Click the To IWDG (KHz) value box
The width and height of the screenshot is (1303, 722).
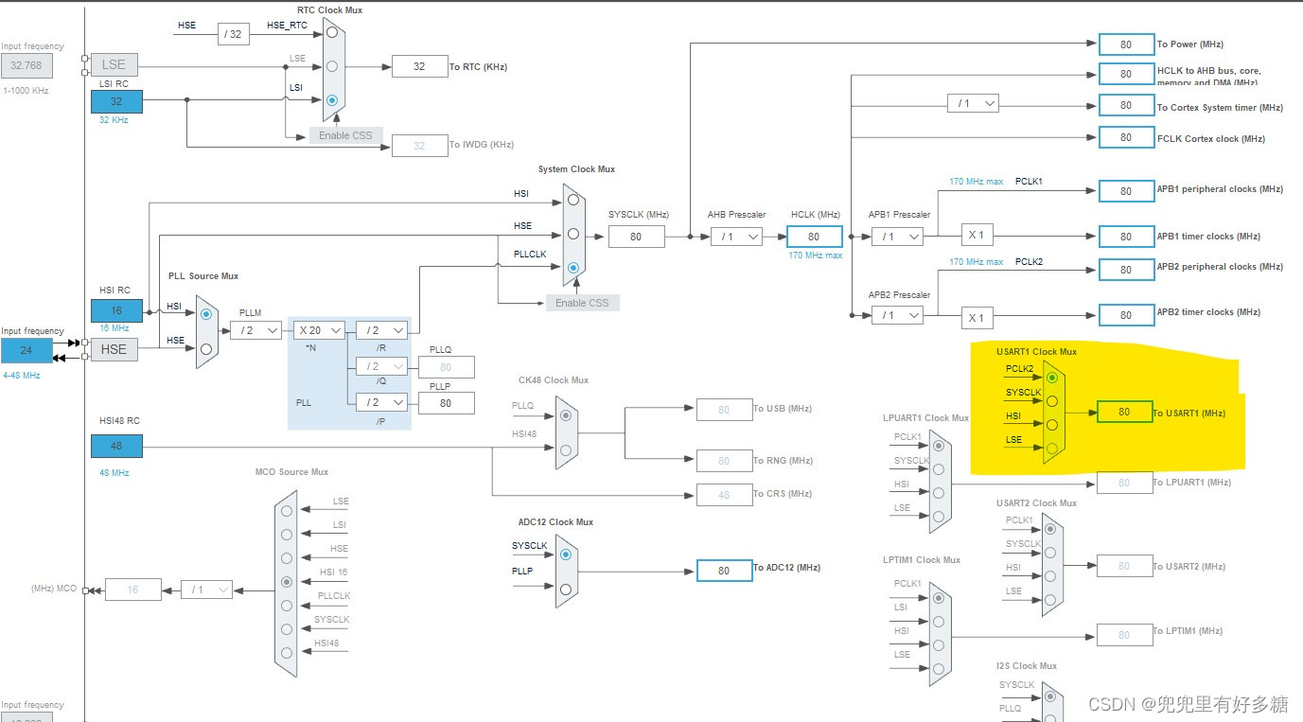point(419,146)
